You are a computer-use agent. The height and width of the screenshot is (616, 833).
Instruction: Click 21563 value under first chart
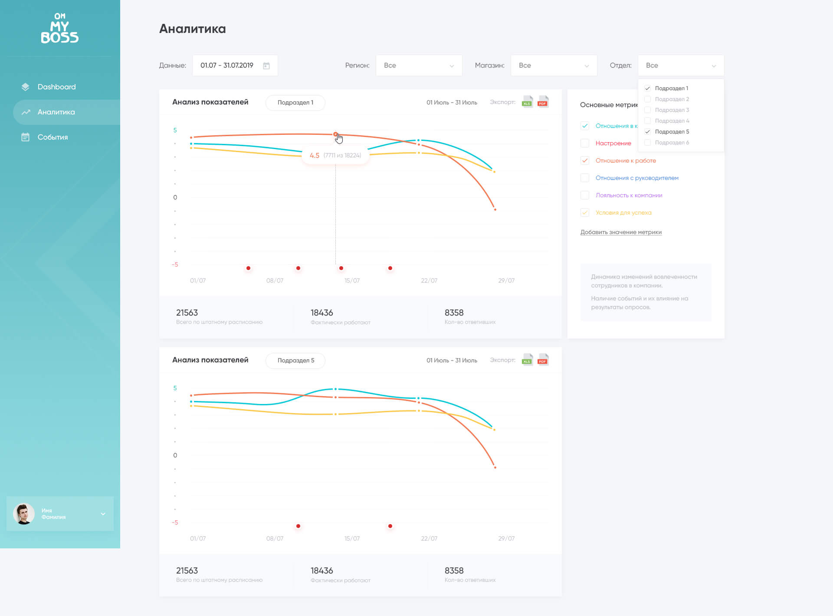[187, 313]
